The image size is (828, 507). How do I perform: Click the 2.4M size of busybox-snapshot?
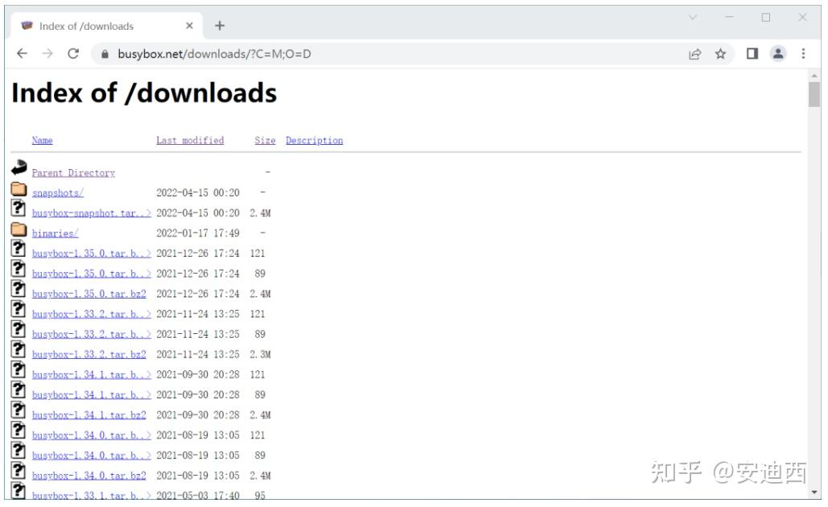261,212
